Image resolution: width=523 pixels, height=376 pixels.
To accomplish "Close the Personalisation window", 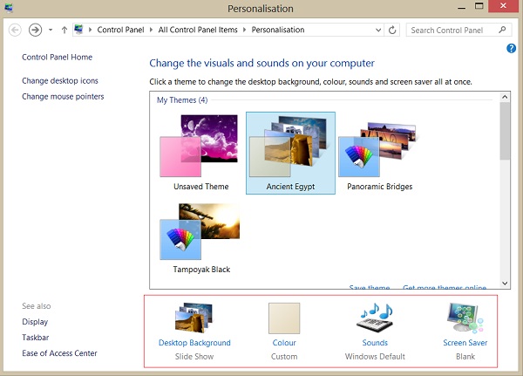I will [503, 6].
